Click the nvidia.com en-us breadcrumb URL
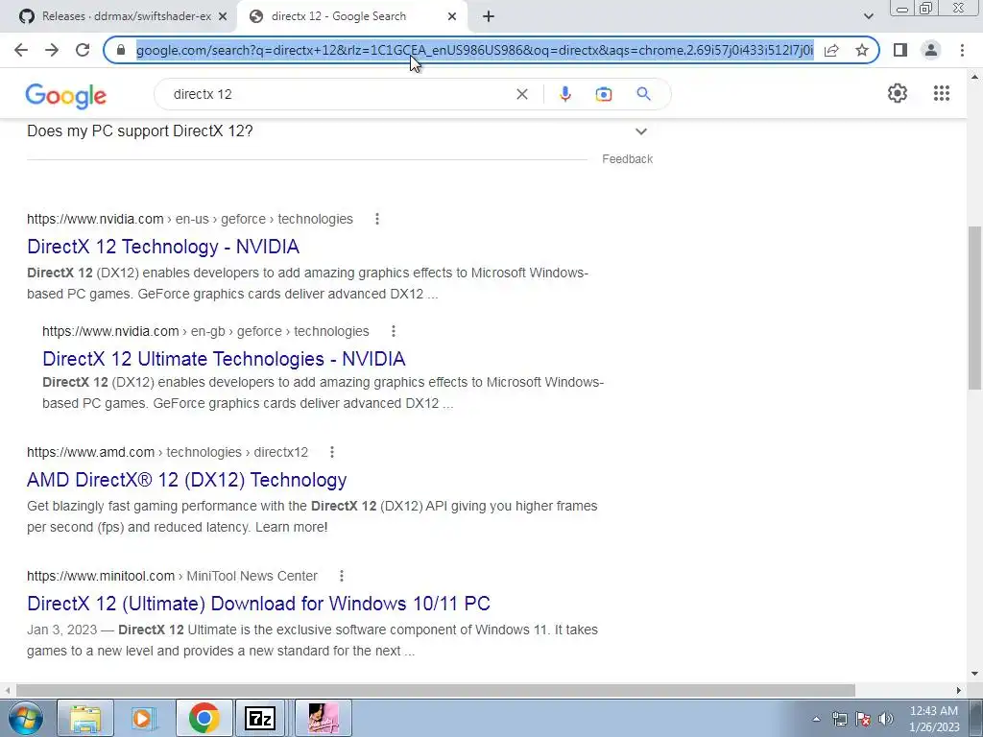This screenshot has width=983, height=737. point(190,219)
